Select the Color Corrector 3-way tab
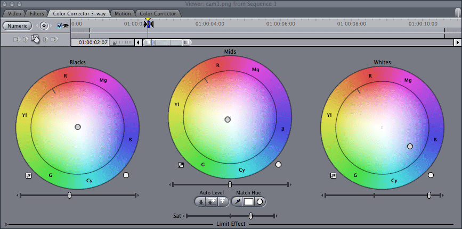The width and height of the screenshot is (462, 229). [x=79, y=13]
